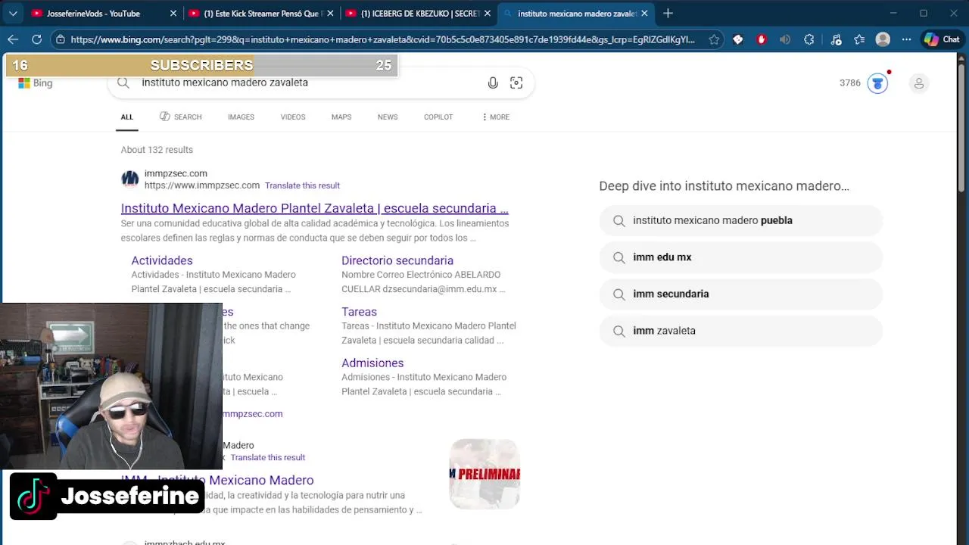The height and width of the screenshot is (545, 969).
Task: Open browser Settings and more menu
Action: tap(906, 39)
